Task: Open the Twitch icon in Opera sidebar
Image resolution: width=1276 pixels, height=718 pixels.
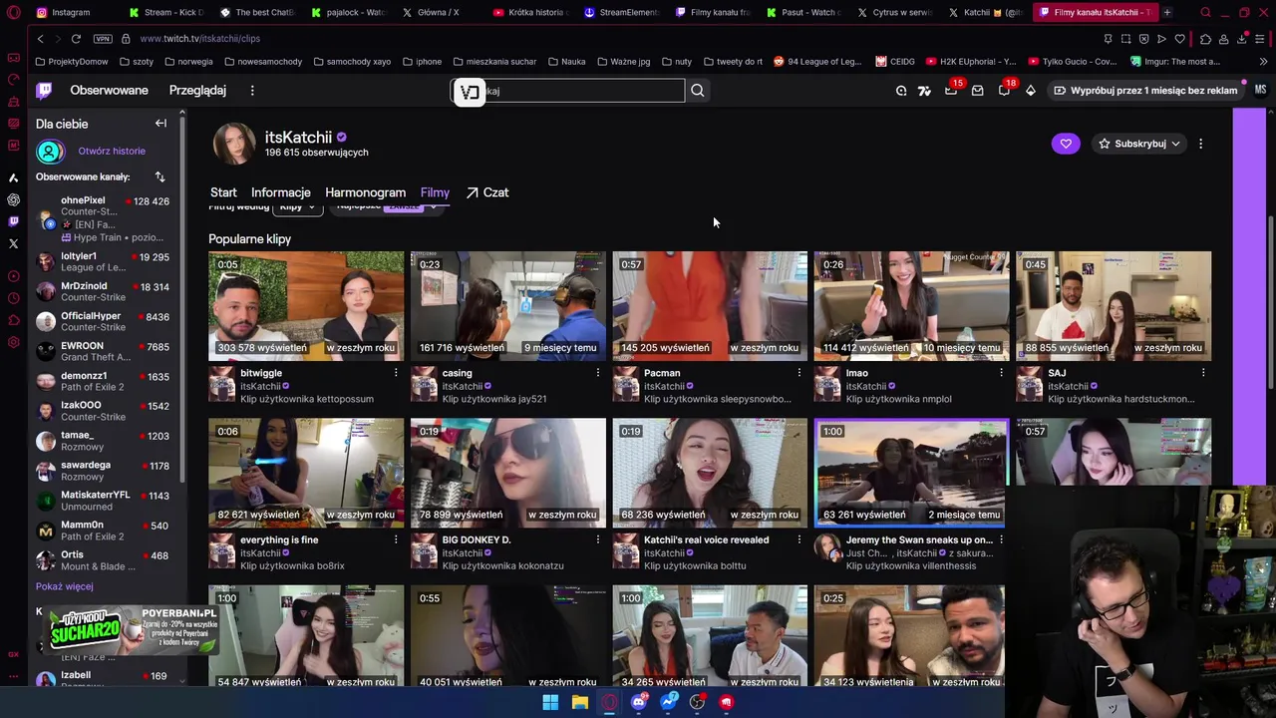Action: [13, 221]
